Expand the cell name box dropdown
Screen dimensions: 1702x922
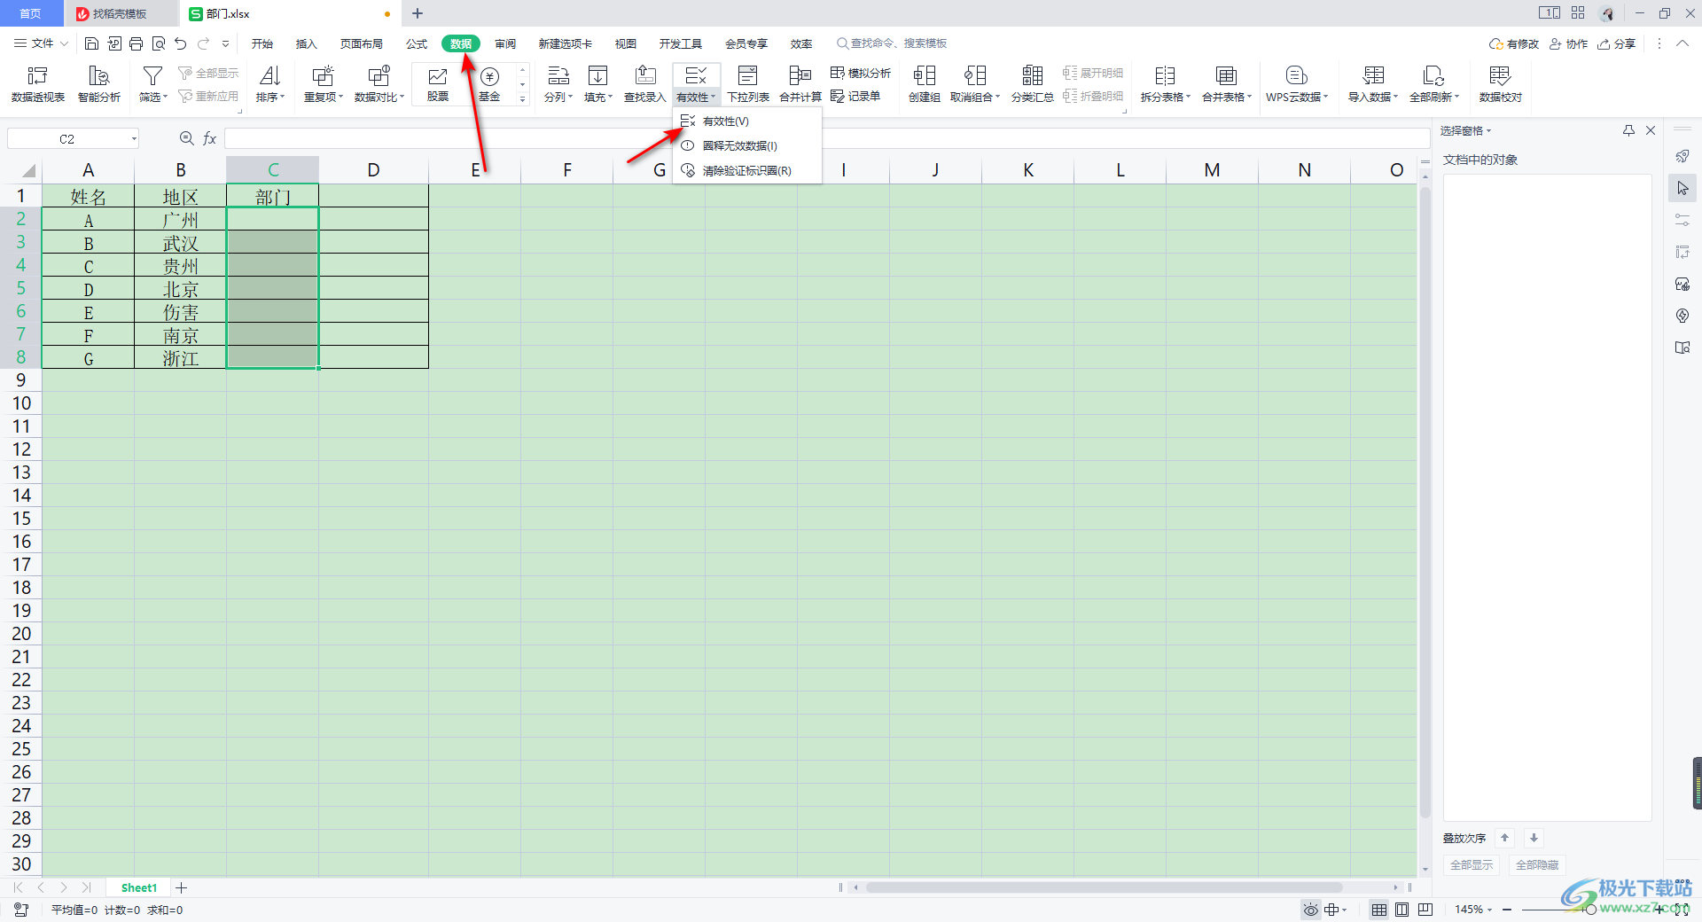tap(134, 138)
